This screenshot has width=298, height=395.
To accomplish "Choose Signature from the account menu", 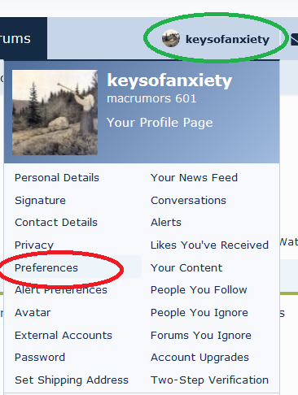I will point(40,201).
